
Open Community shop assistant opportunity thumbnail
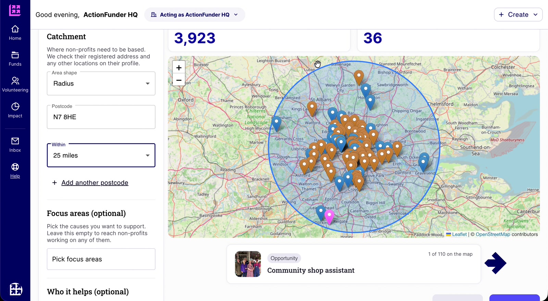coord(248,264)
